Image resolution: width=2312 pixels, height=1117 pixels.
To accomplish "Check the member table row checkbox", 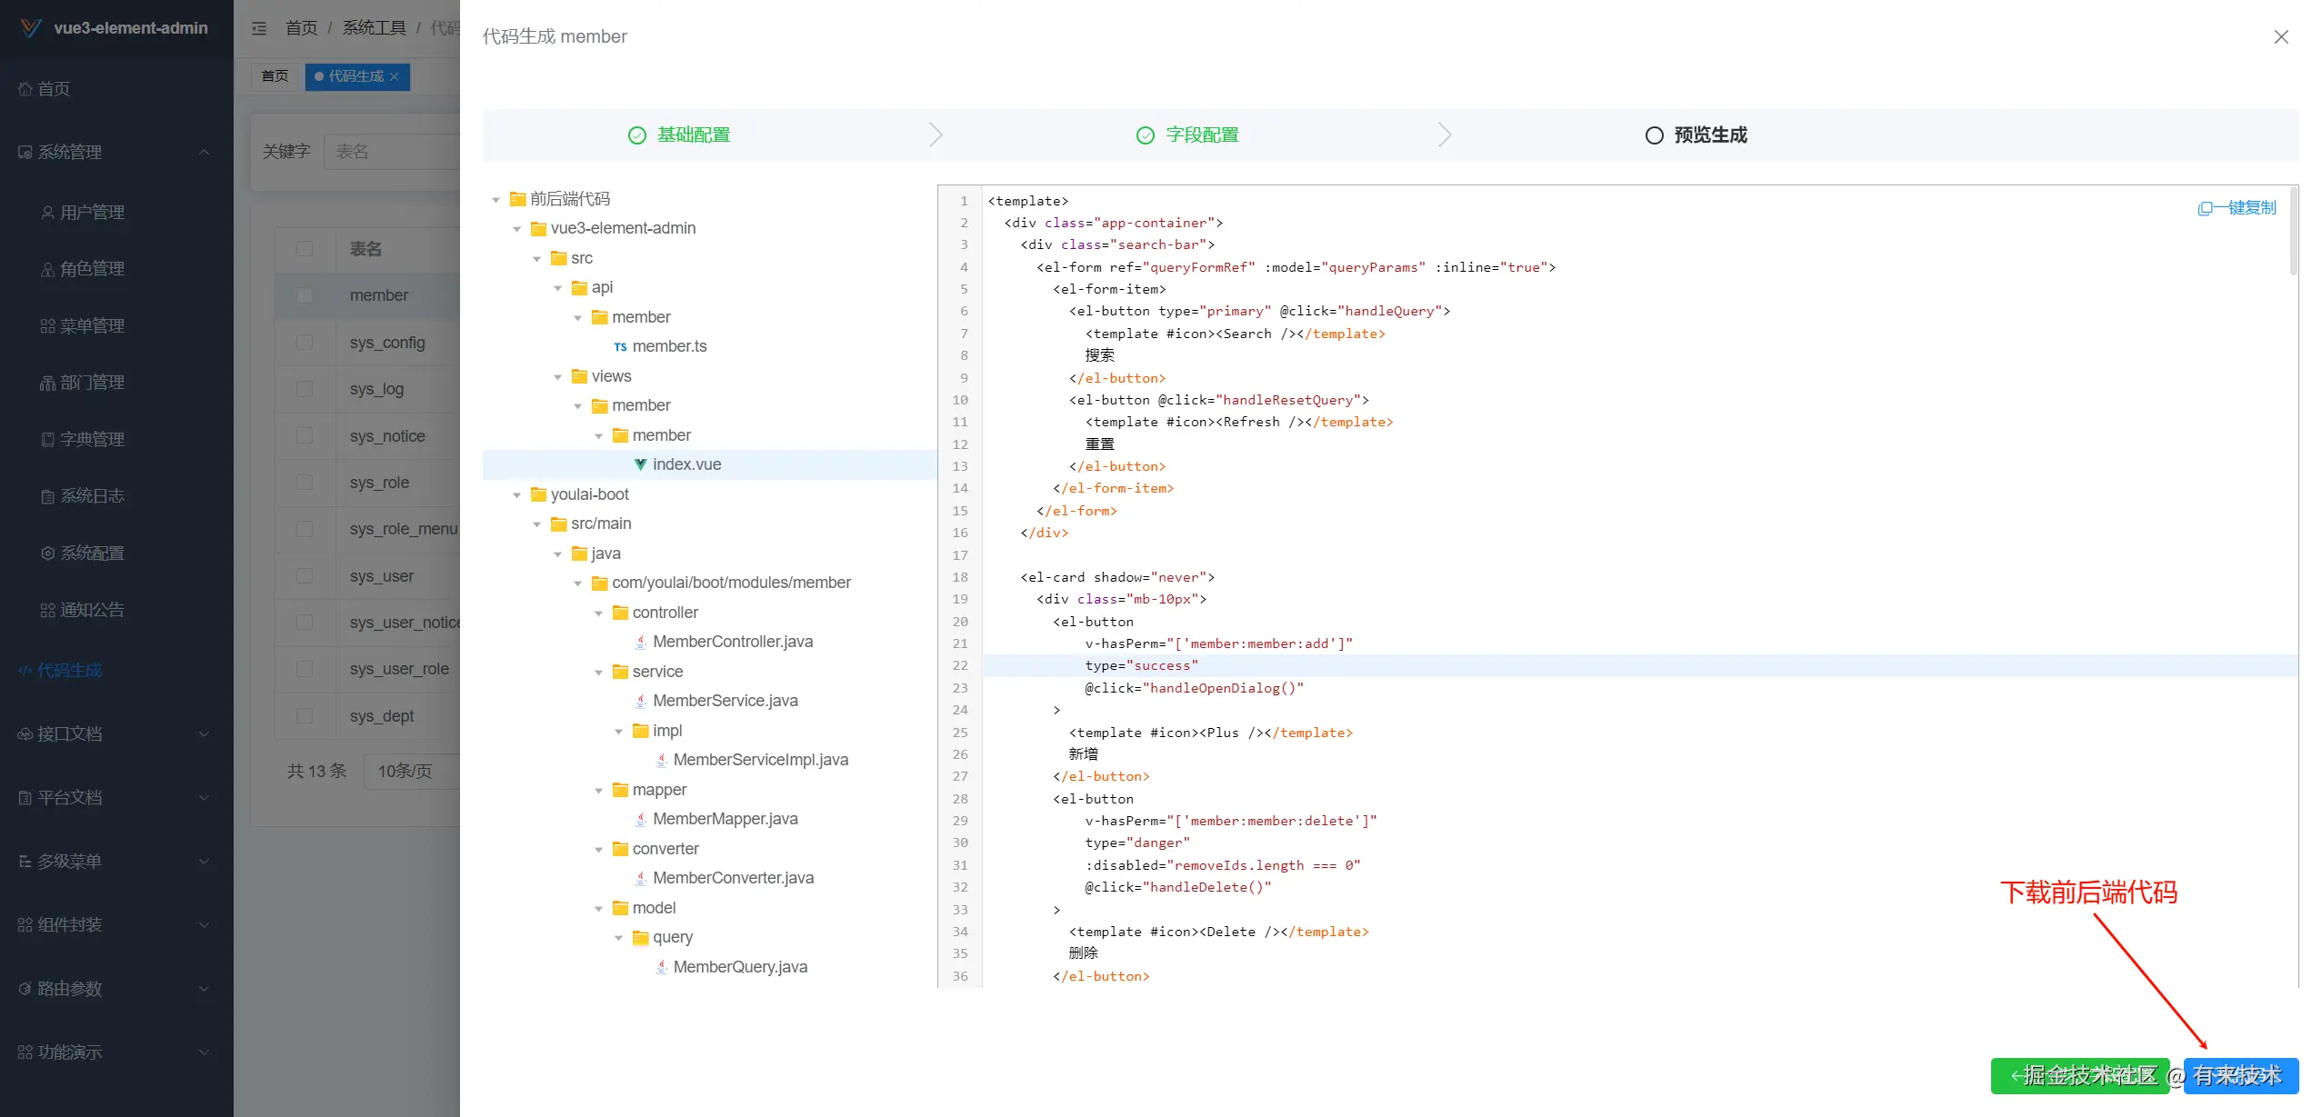I will tap(305, 295).
